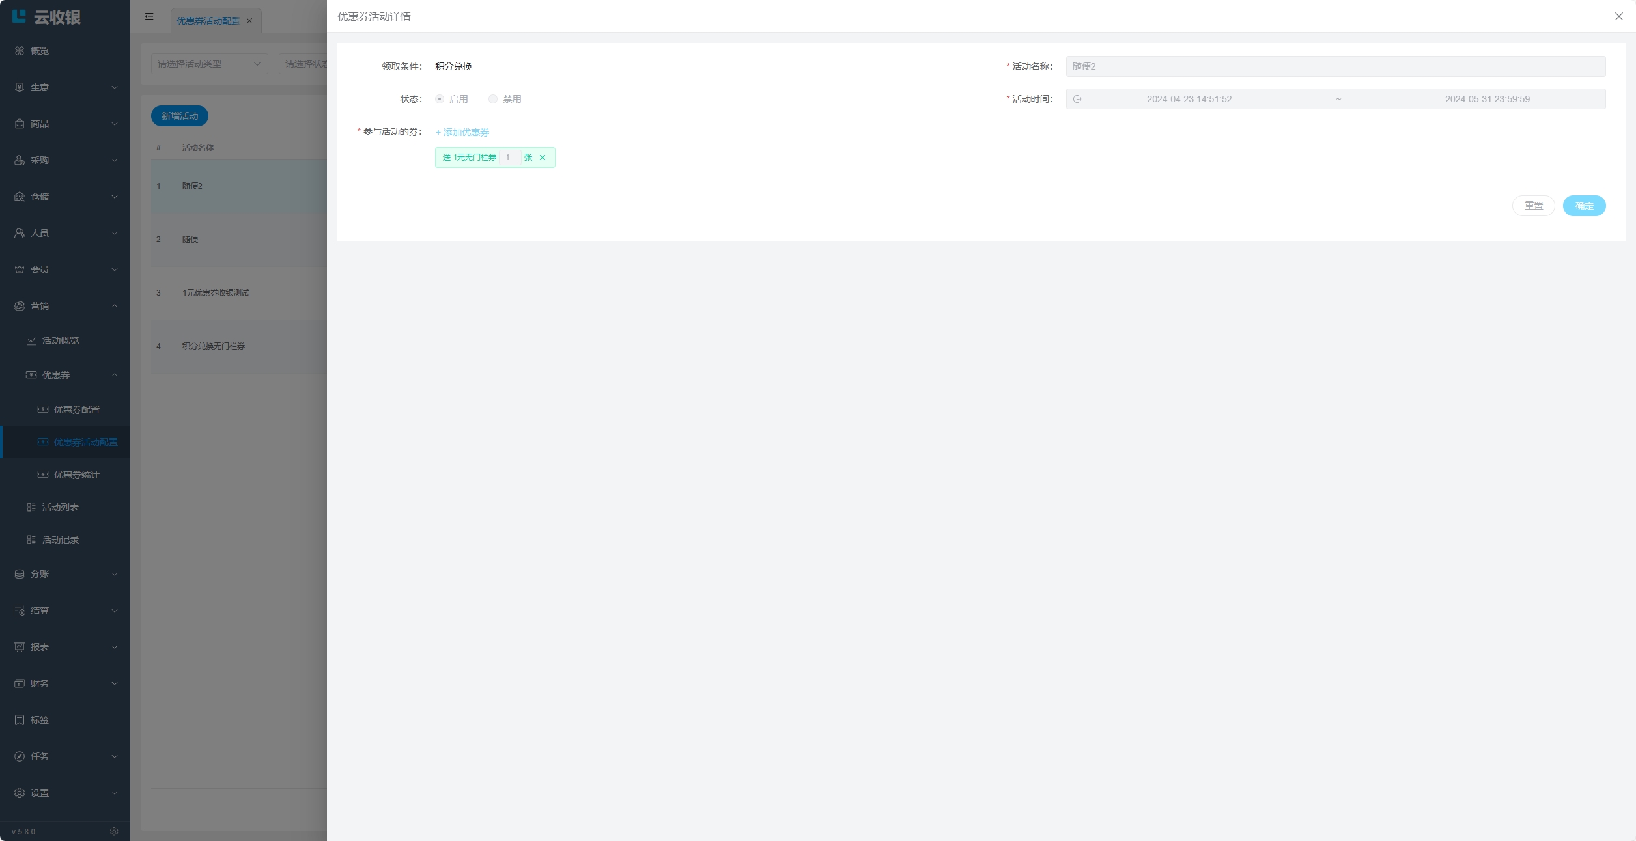Open the 概览 overview page icon
The image size is (1636, 841).
(20, 51)
